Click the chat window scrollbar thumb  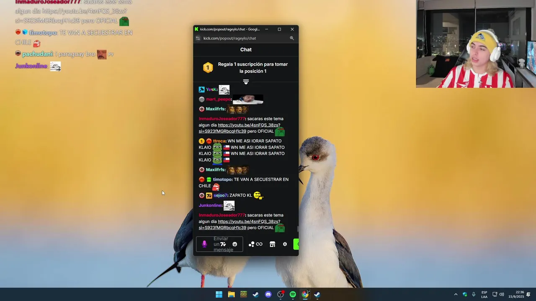coord(298,229)
